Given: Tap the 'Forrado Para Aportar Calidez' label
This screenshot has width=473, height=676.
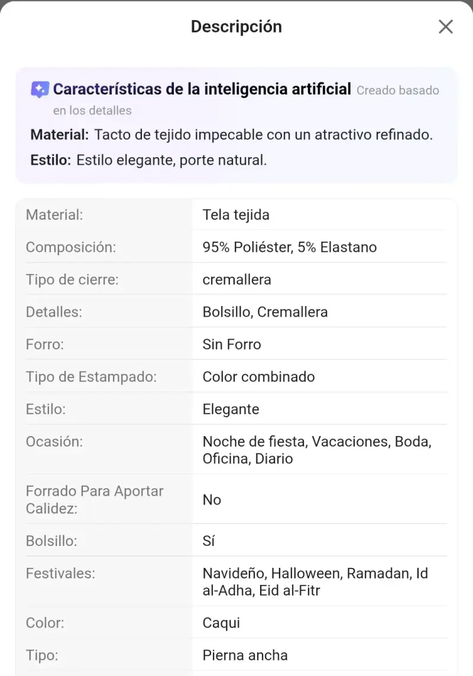Looking at the screenshot, I should [95, 499].
